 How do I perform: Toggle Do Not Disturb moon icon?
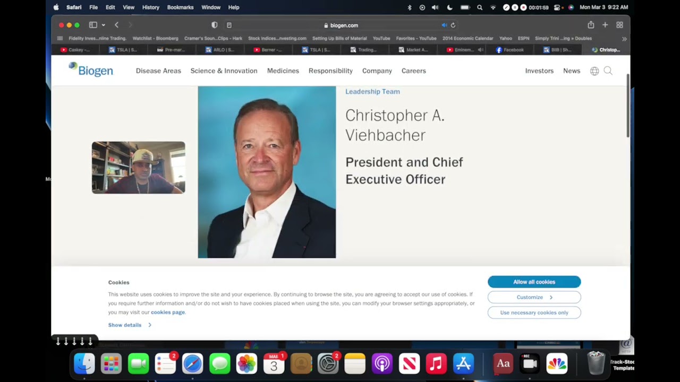click(449, 7)
